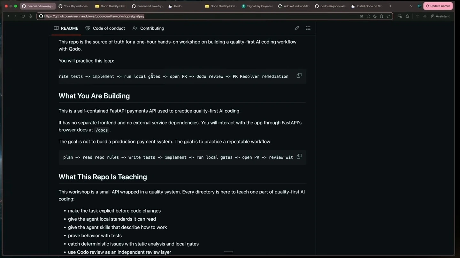Image resolution: width=460 pixels, height=258 pixels.
Task: Switch to the Qodo browser tab
Action: pyautogui.click(x=184, y=6)
